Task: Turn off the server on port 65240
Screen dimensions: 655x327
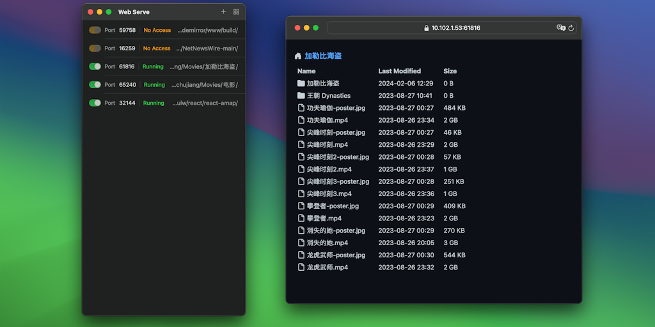Action: click(x=95, y=84)
